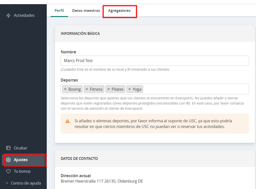Remove the Fitness sport tag
Screen dimensions: 256x189
(87, 89)
